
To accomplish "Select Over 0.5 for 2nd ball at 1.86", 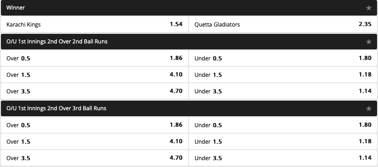I will (94, 58).
